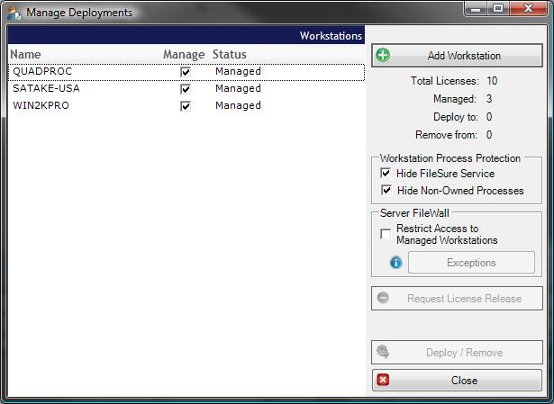Close window with title bar X button
Viewport: 554px width, 404px height.
528,8
